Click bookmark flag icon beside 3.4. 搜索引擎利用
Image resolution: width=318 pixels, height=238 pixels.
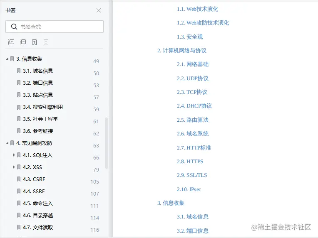coord(19,107)
